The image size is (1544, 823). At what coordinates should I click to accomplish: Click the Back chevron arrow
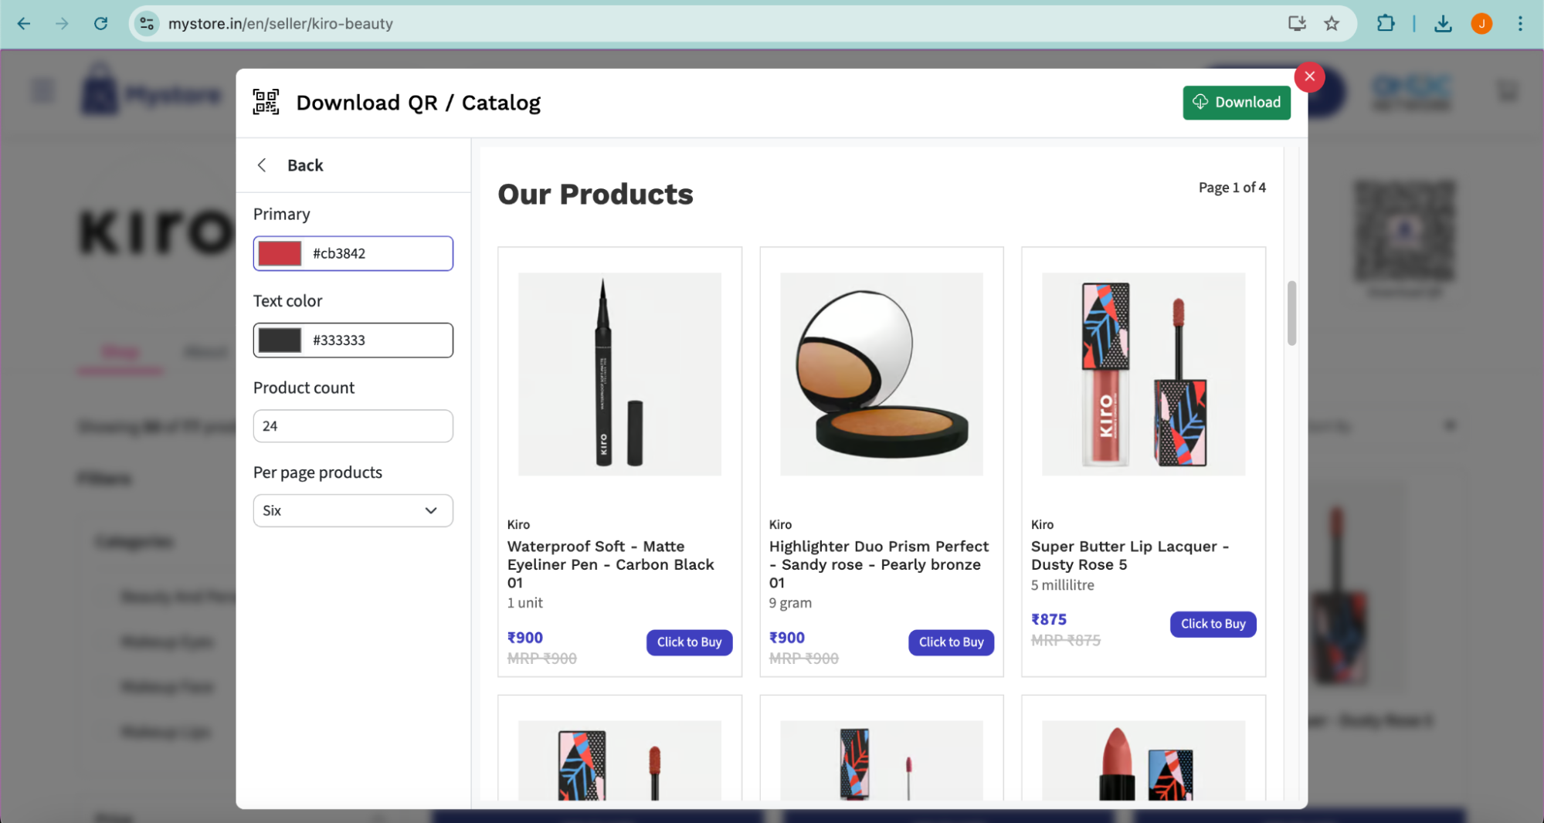pos(262,165)
